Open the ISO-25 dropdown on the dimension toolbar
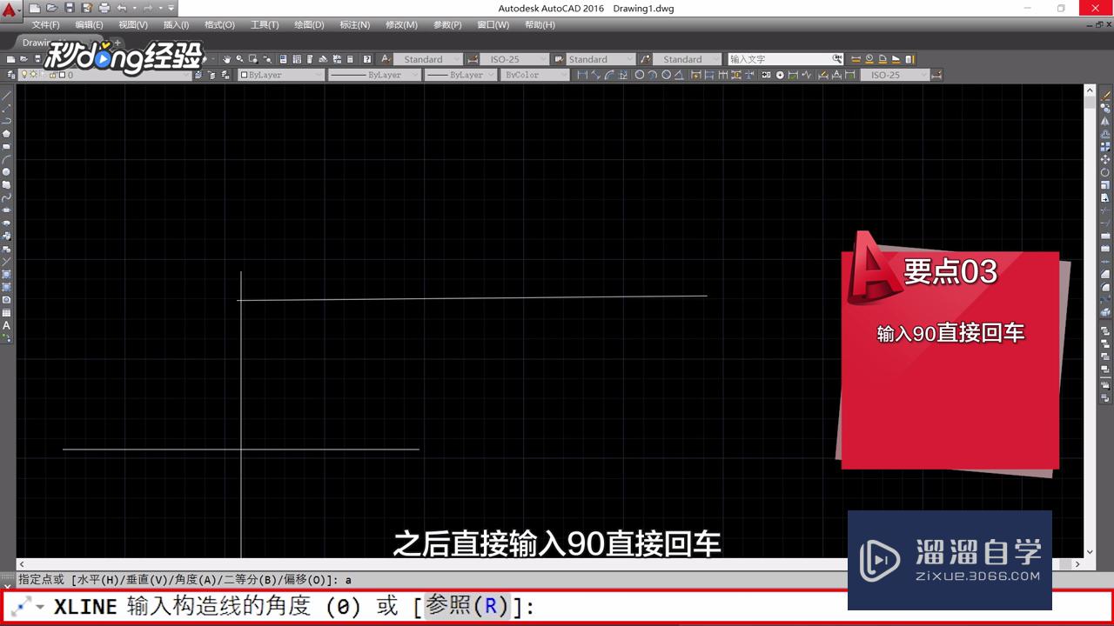Viewport: 1114px width, 626px height. pos(895,75)
